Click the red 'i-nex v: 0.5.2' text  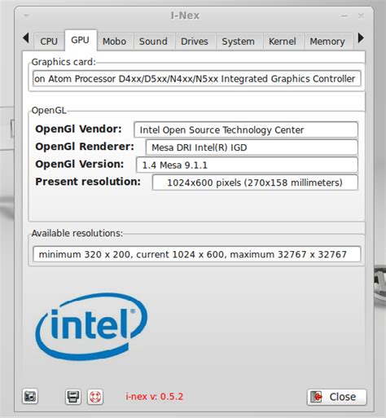[x=154, y=397]
